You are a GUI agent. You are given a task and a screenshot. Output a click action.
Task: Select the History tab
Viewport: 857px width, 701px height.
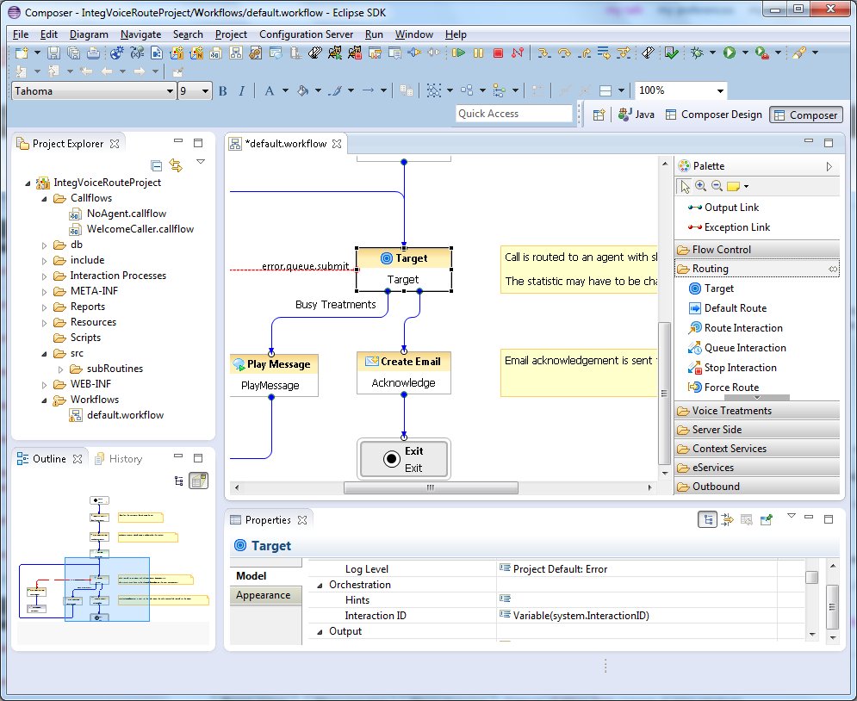[x=119, y=459]
